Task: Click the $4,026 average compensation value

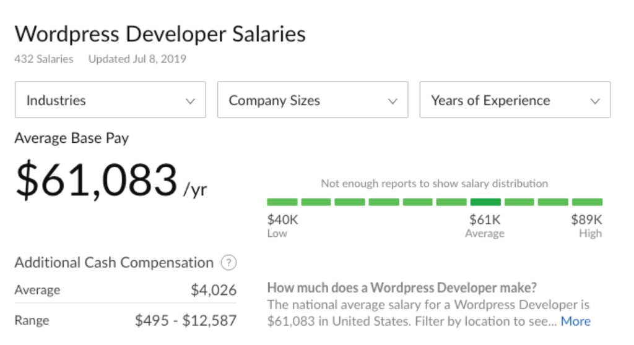Action: pyautogui.click(x=214, y=290)
